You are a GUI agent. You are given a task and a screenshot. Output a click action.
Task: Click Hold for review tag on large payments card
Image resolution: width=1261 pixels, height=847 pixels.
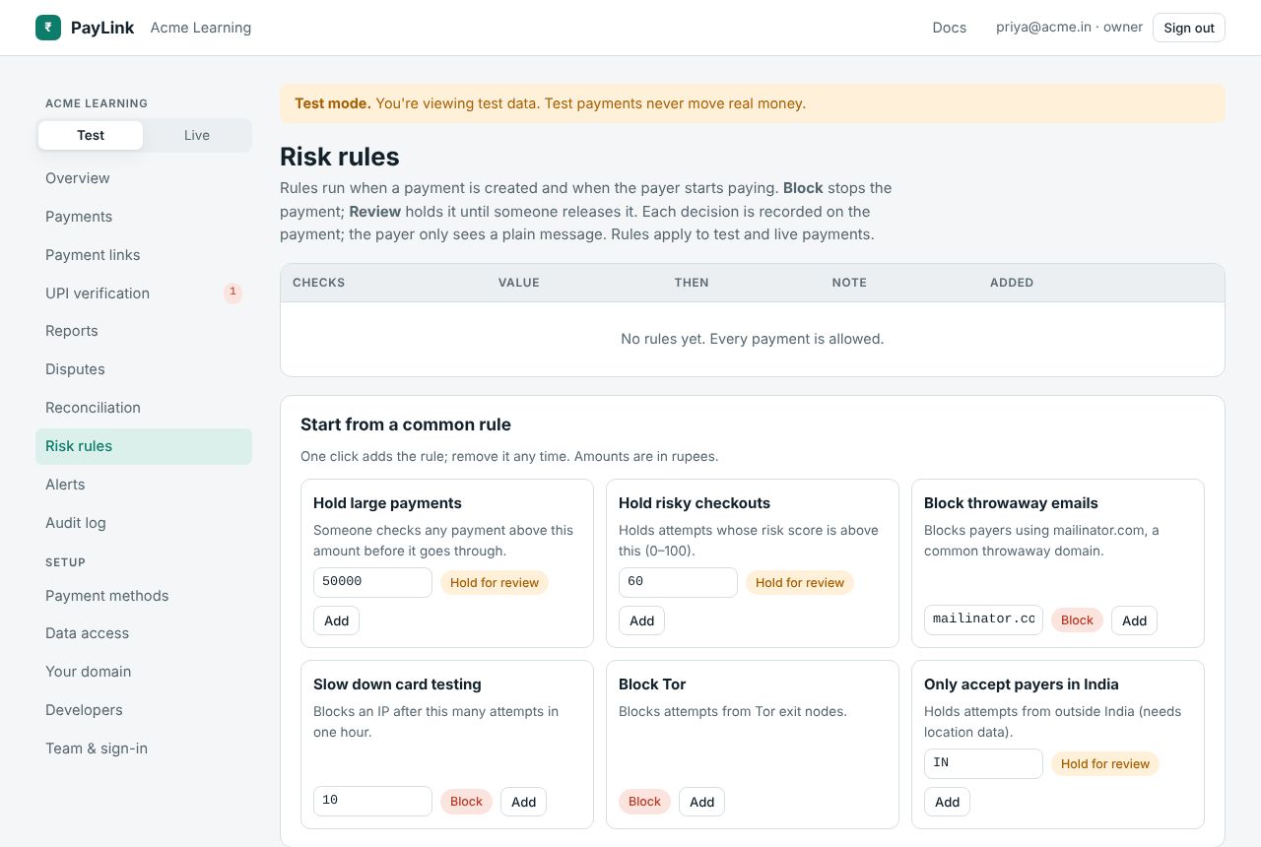(x=495, y=582)
